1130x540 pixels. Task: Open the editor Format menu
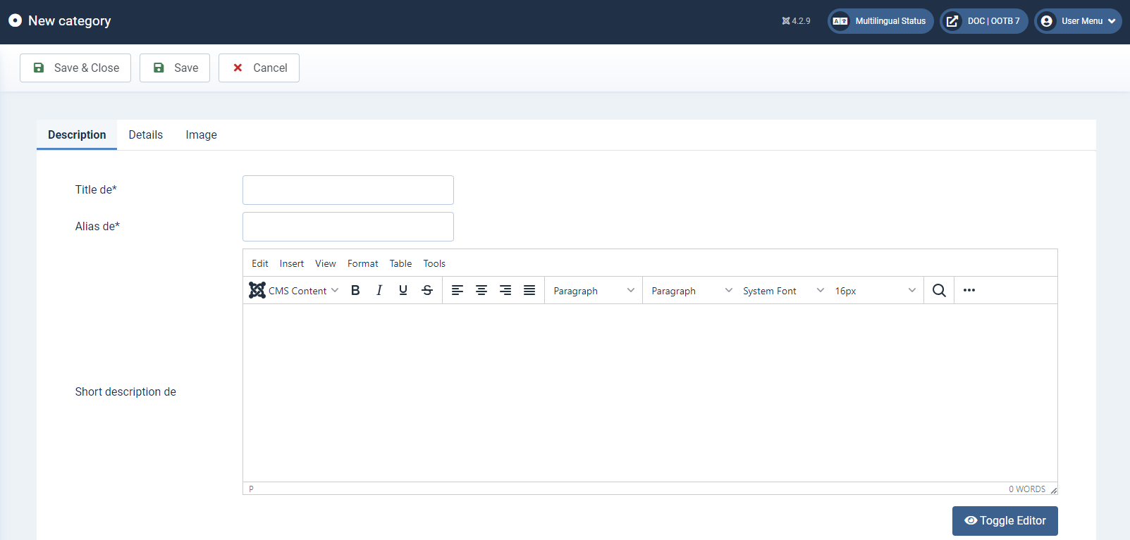coord(363,263)
